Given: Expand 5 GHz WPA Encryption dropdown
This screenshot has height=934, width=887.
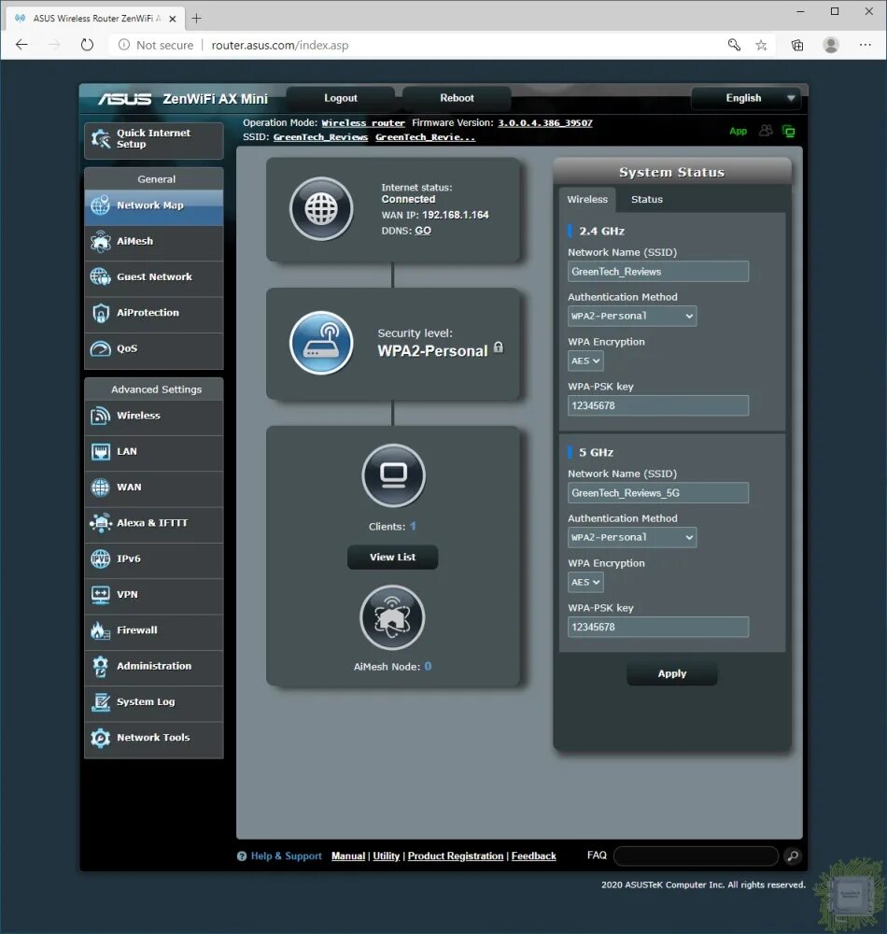Looking at the screenshot, I should [585, 582].
